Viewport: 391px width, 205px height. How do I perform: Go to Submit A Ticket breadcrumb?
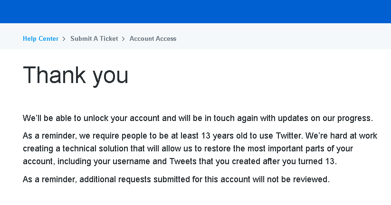pos(94,39)
